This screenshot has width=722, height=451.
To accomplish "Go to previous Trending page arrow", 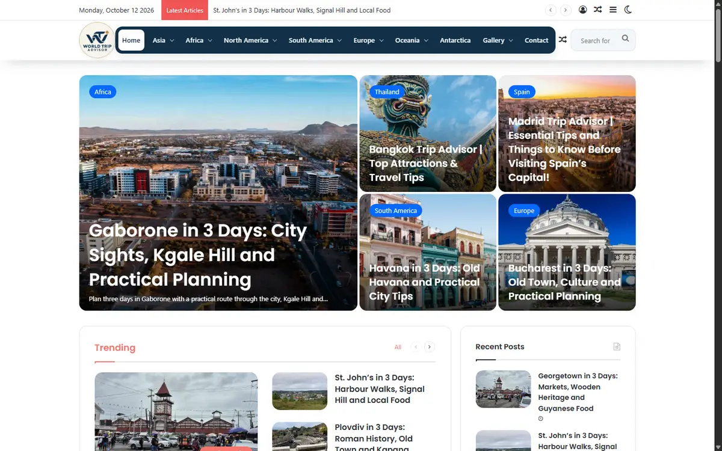I will [x=416, y=347].
